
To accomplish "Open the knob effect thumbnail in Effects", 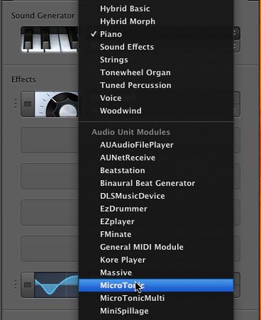I will pos(57,104).
